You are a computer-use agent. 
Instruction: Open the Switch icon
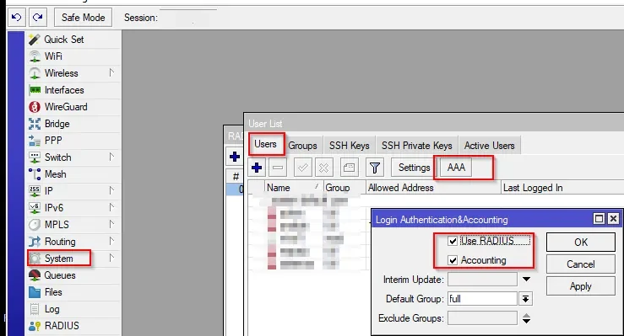pyautogui.click(x=35, y=157)
